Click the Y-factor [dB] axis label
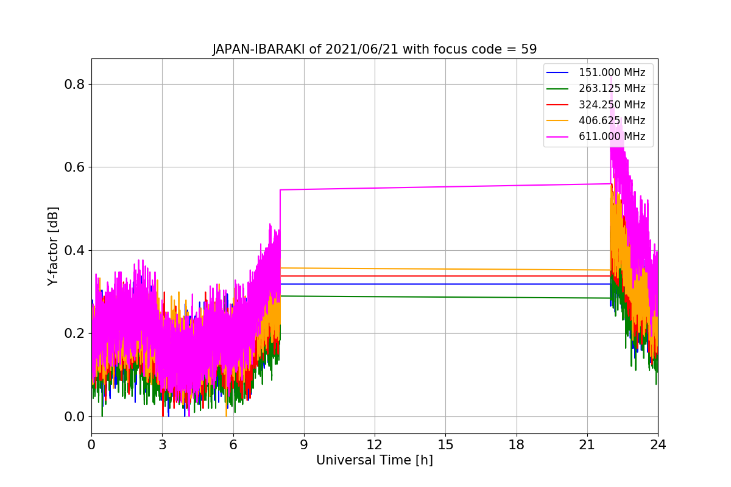Viewport: 731px width, 487px height. click(54, 246)
